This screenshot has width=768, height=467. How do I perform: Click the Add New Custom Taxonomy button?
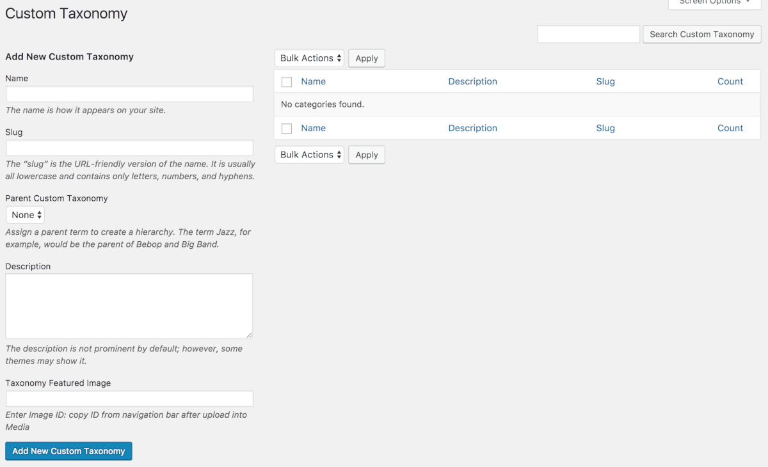[x=68, y=451]
